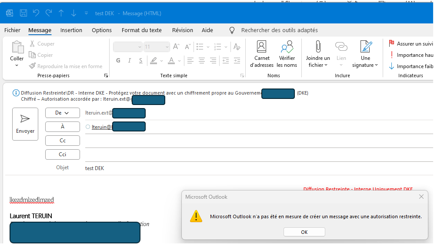This screenshot has height=246, width=434.
Task: Click the Envoyer send button
Action: point(25,124)
